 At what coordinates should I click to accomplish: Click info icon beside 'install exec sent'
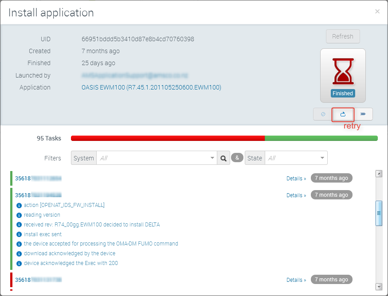coord(19,234)
